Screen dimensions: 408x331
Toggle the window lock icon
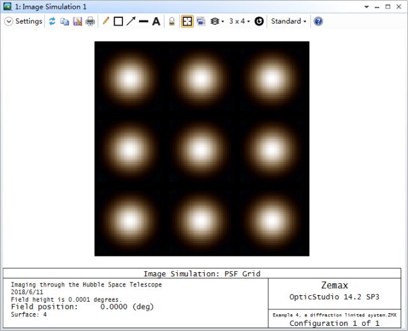tap(172, 21)
